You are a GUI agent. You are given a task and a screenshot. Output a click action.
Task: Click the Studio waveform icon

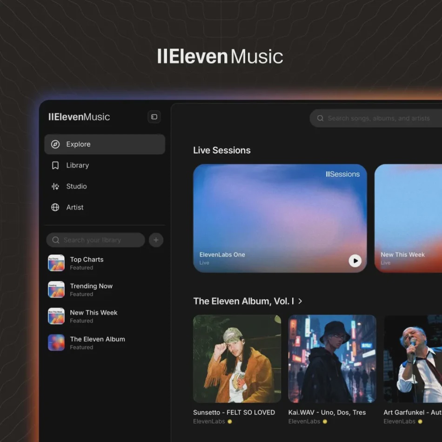pyautogui.click(x=55, y=186)
